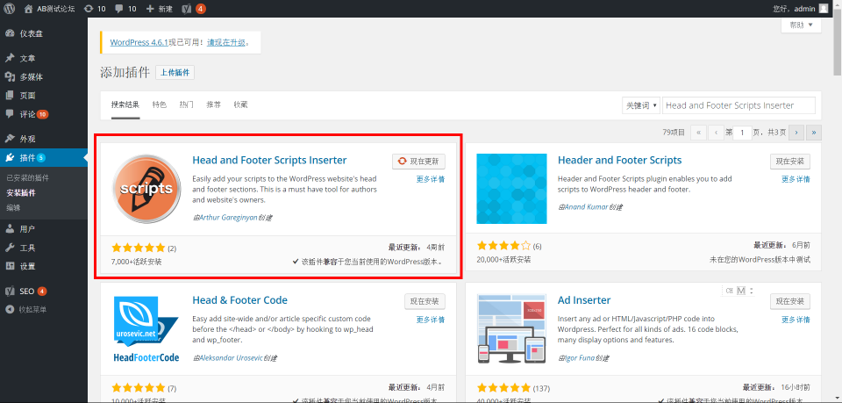Switch to 收藏 favorites tab
The width and height of the screenshot is (842, 403).
(x=240, y=104)
